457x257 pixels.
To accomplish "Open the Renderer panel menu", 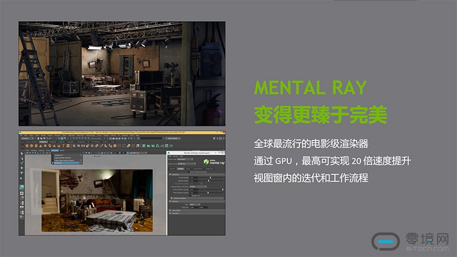I will tap(55, 151).
